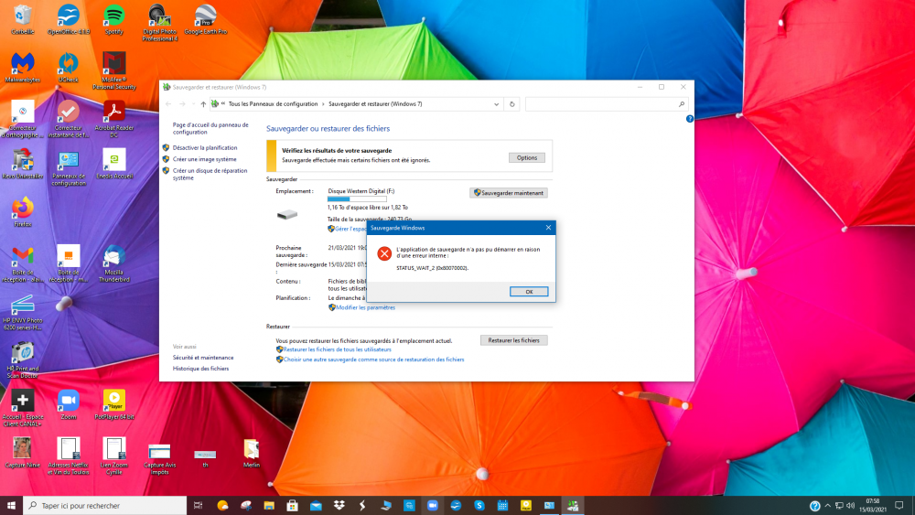Screen dimensions: 915x515
Task: Click the Désactiver la planification link
Action: point(205,147)
